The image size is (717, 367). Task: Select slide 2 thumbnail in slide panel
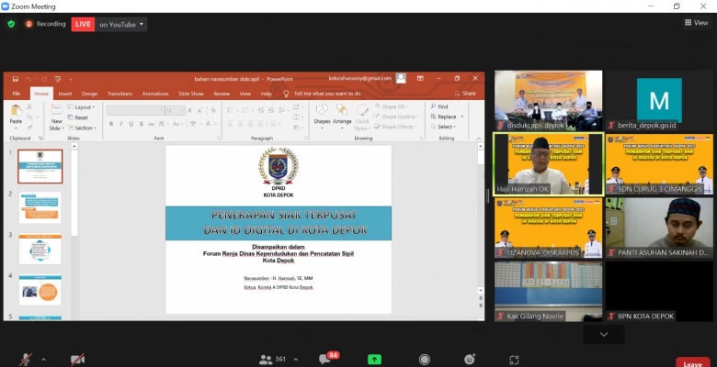(40, 207)
